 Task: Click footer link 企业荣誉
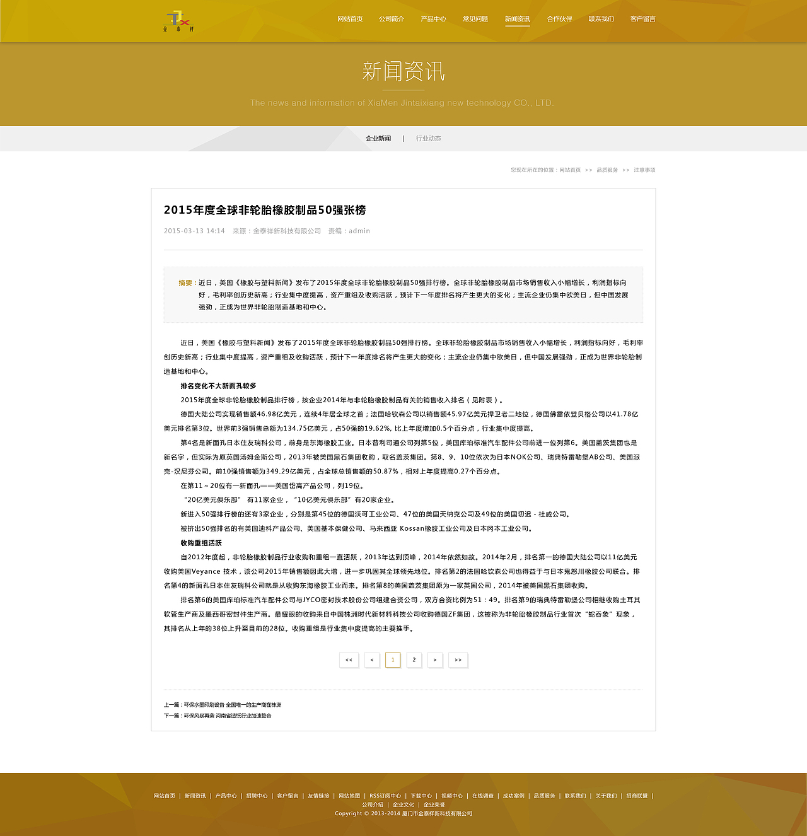pyautogui.click(x=434, y=805)
